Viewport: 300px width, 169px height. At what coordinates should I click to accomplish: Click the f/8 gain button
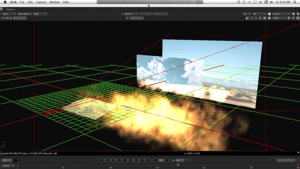(7, 18)
